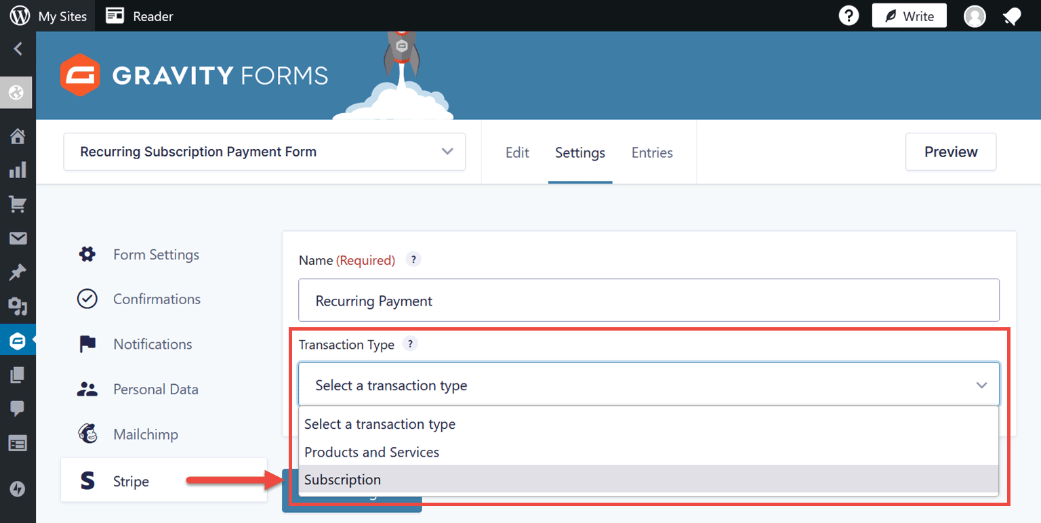Click the Stripe S icon

click(x=87, y=481)
